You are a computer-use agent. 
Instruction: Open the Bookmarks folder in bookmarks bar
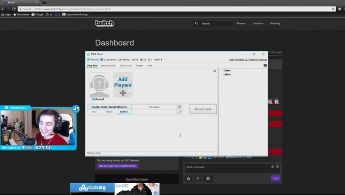21,14
